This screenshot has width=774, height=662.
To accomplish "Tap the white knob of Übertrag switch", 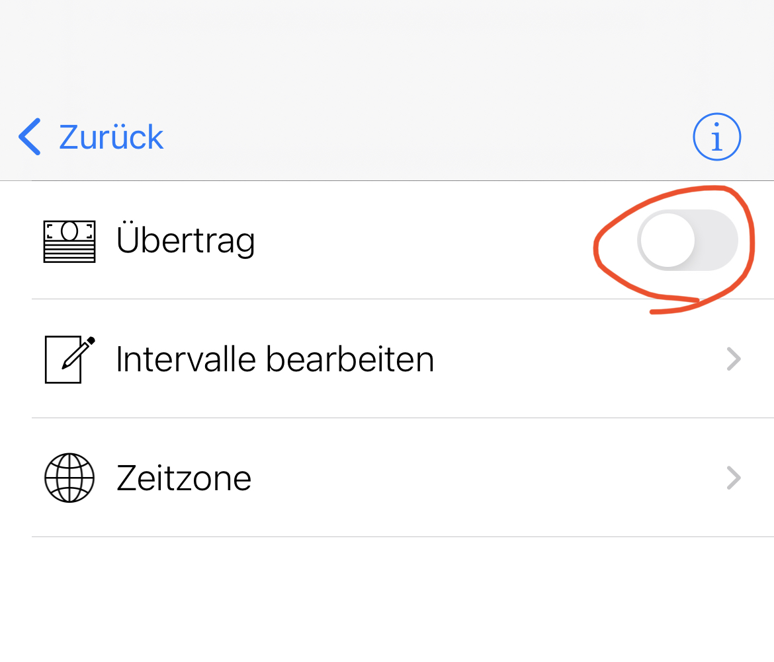I will 667,240.
